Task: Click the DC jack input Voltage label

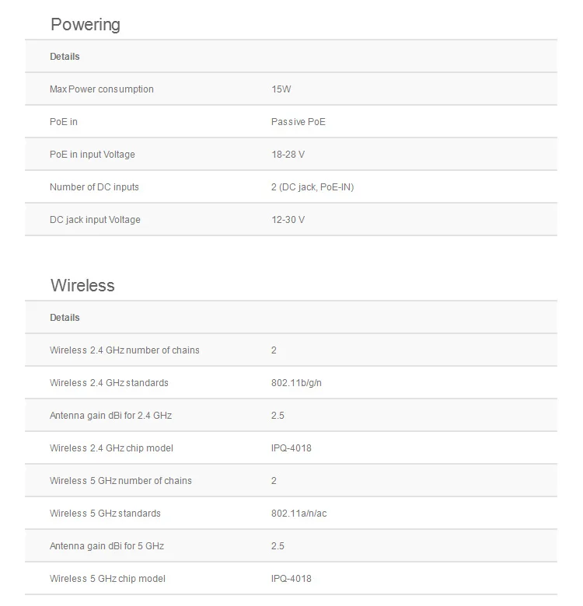Action: (x=95, y=220)
